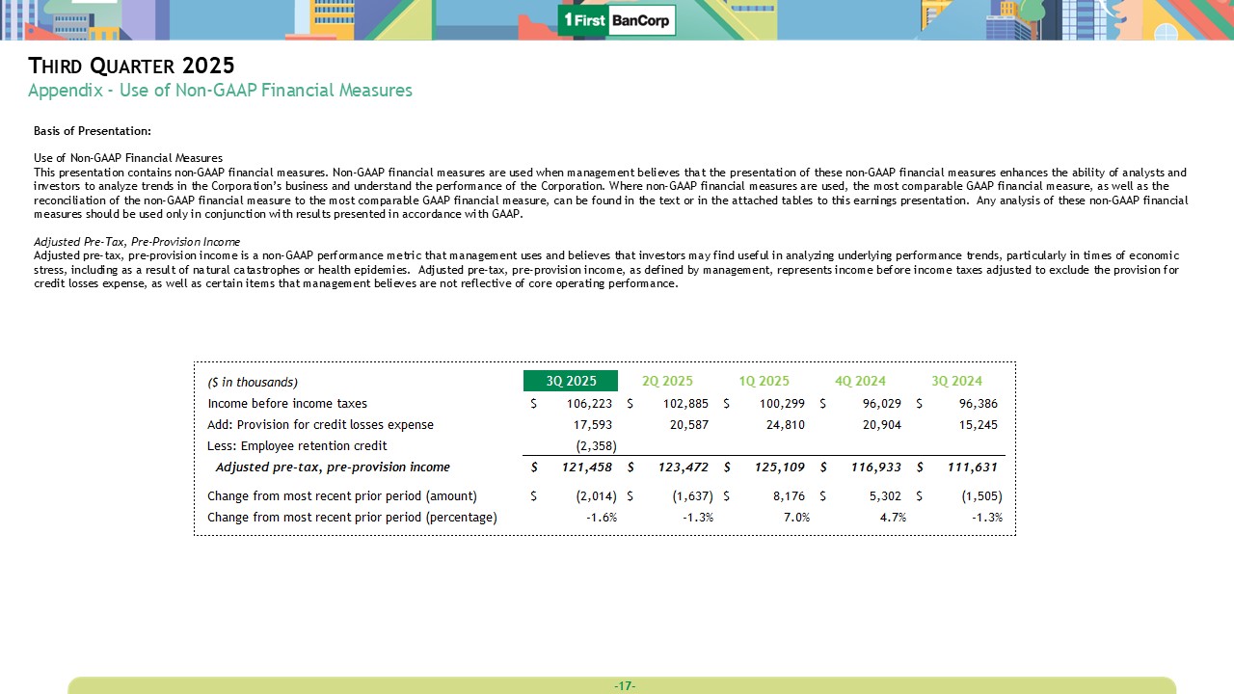Select the 106,223 income before taxes value
Viewport: 1234px width, 694px height.
click(588, 404)
